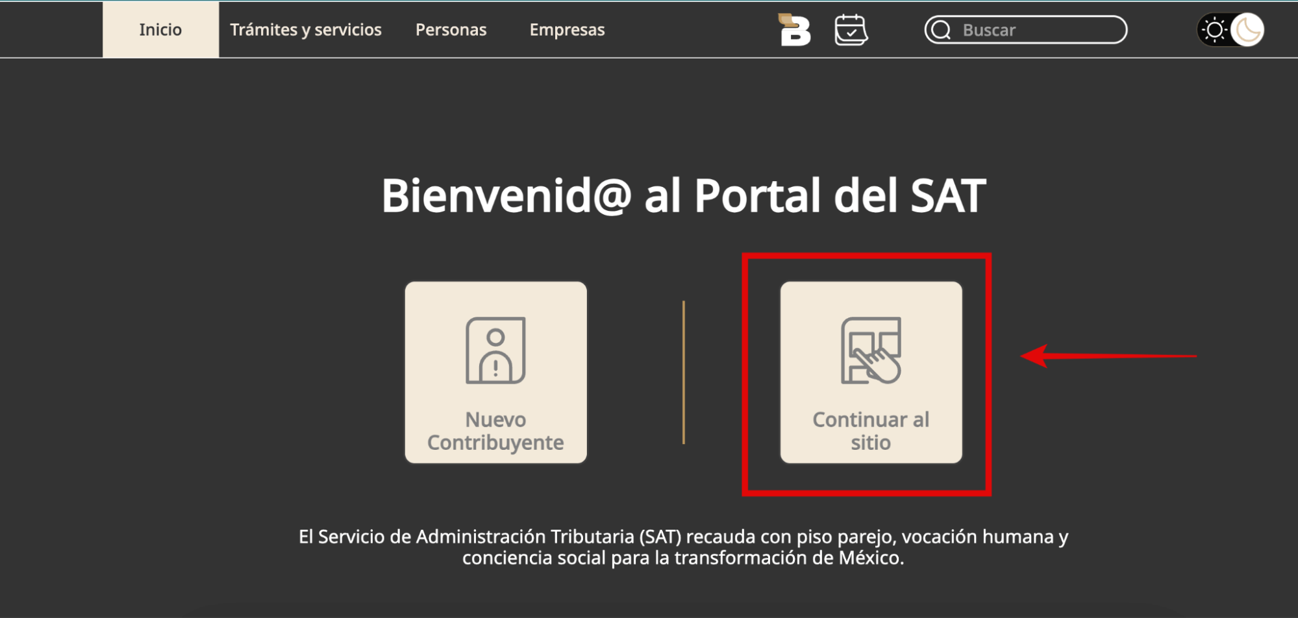Click the Continuar al sitio button

871,371
